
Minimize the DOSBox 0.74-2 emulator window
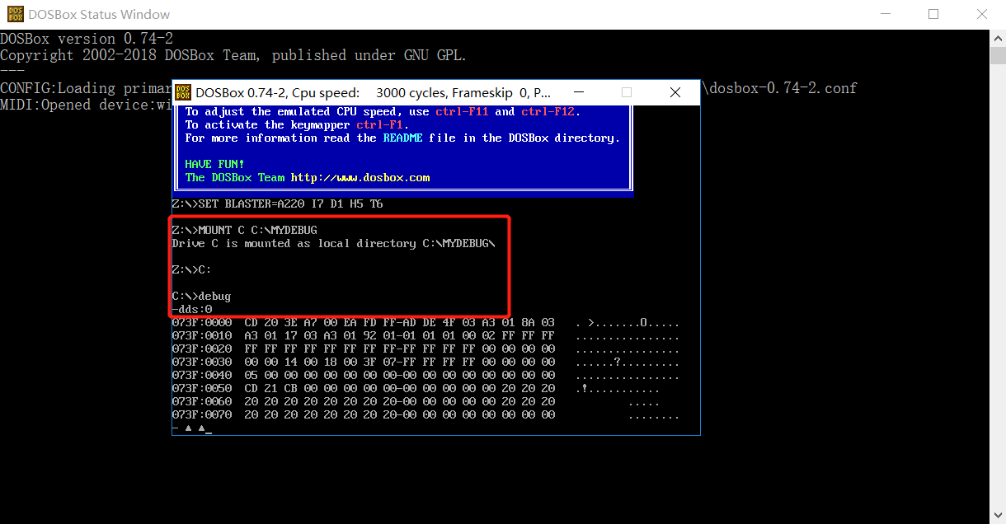[579, 92]
